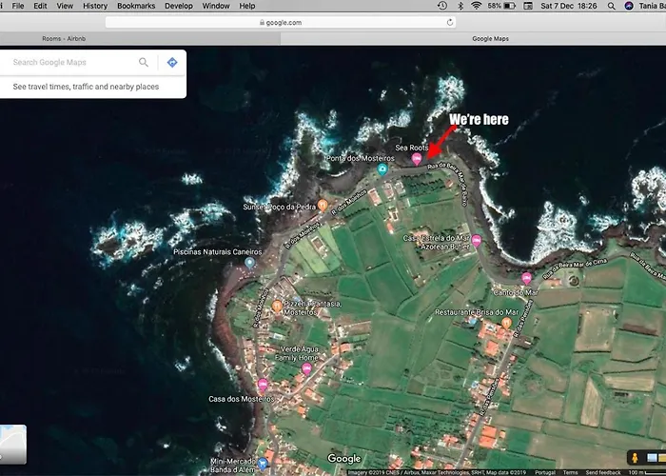Click the Sea Roots lodging pin

[x=416, y=159]
